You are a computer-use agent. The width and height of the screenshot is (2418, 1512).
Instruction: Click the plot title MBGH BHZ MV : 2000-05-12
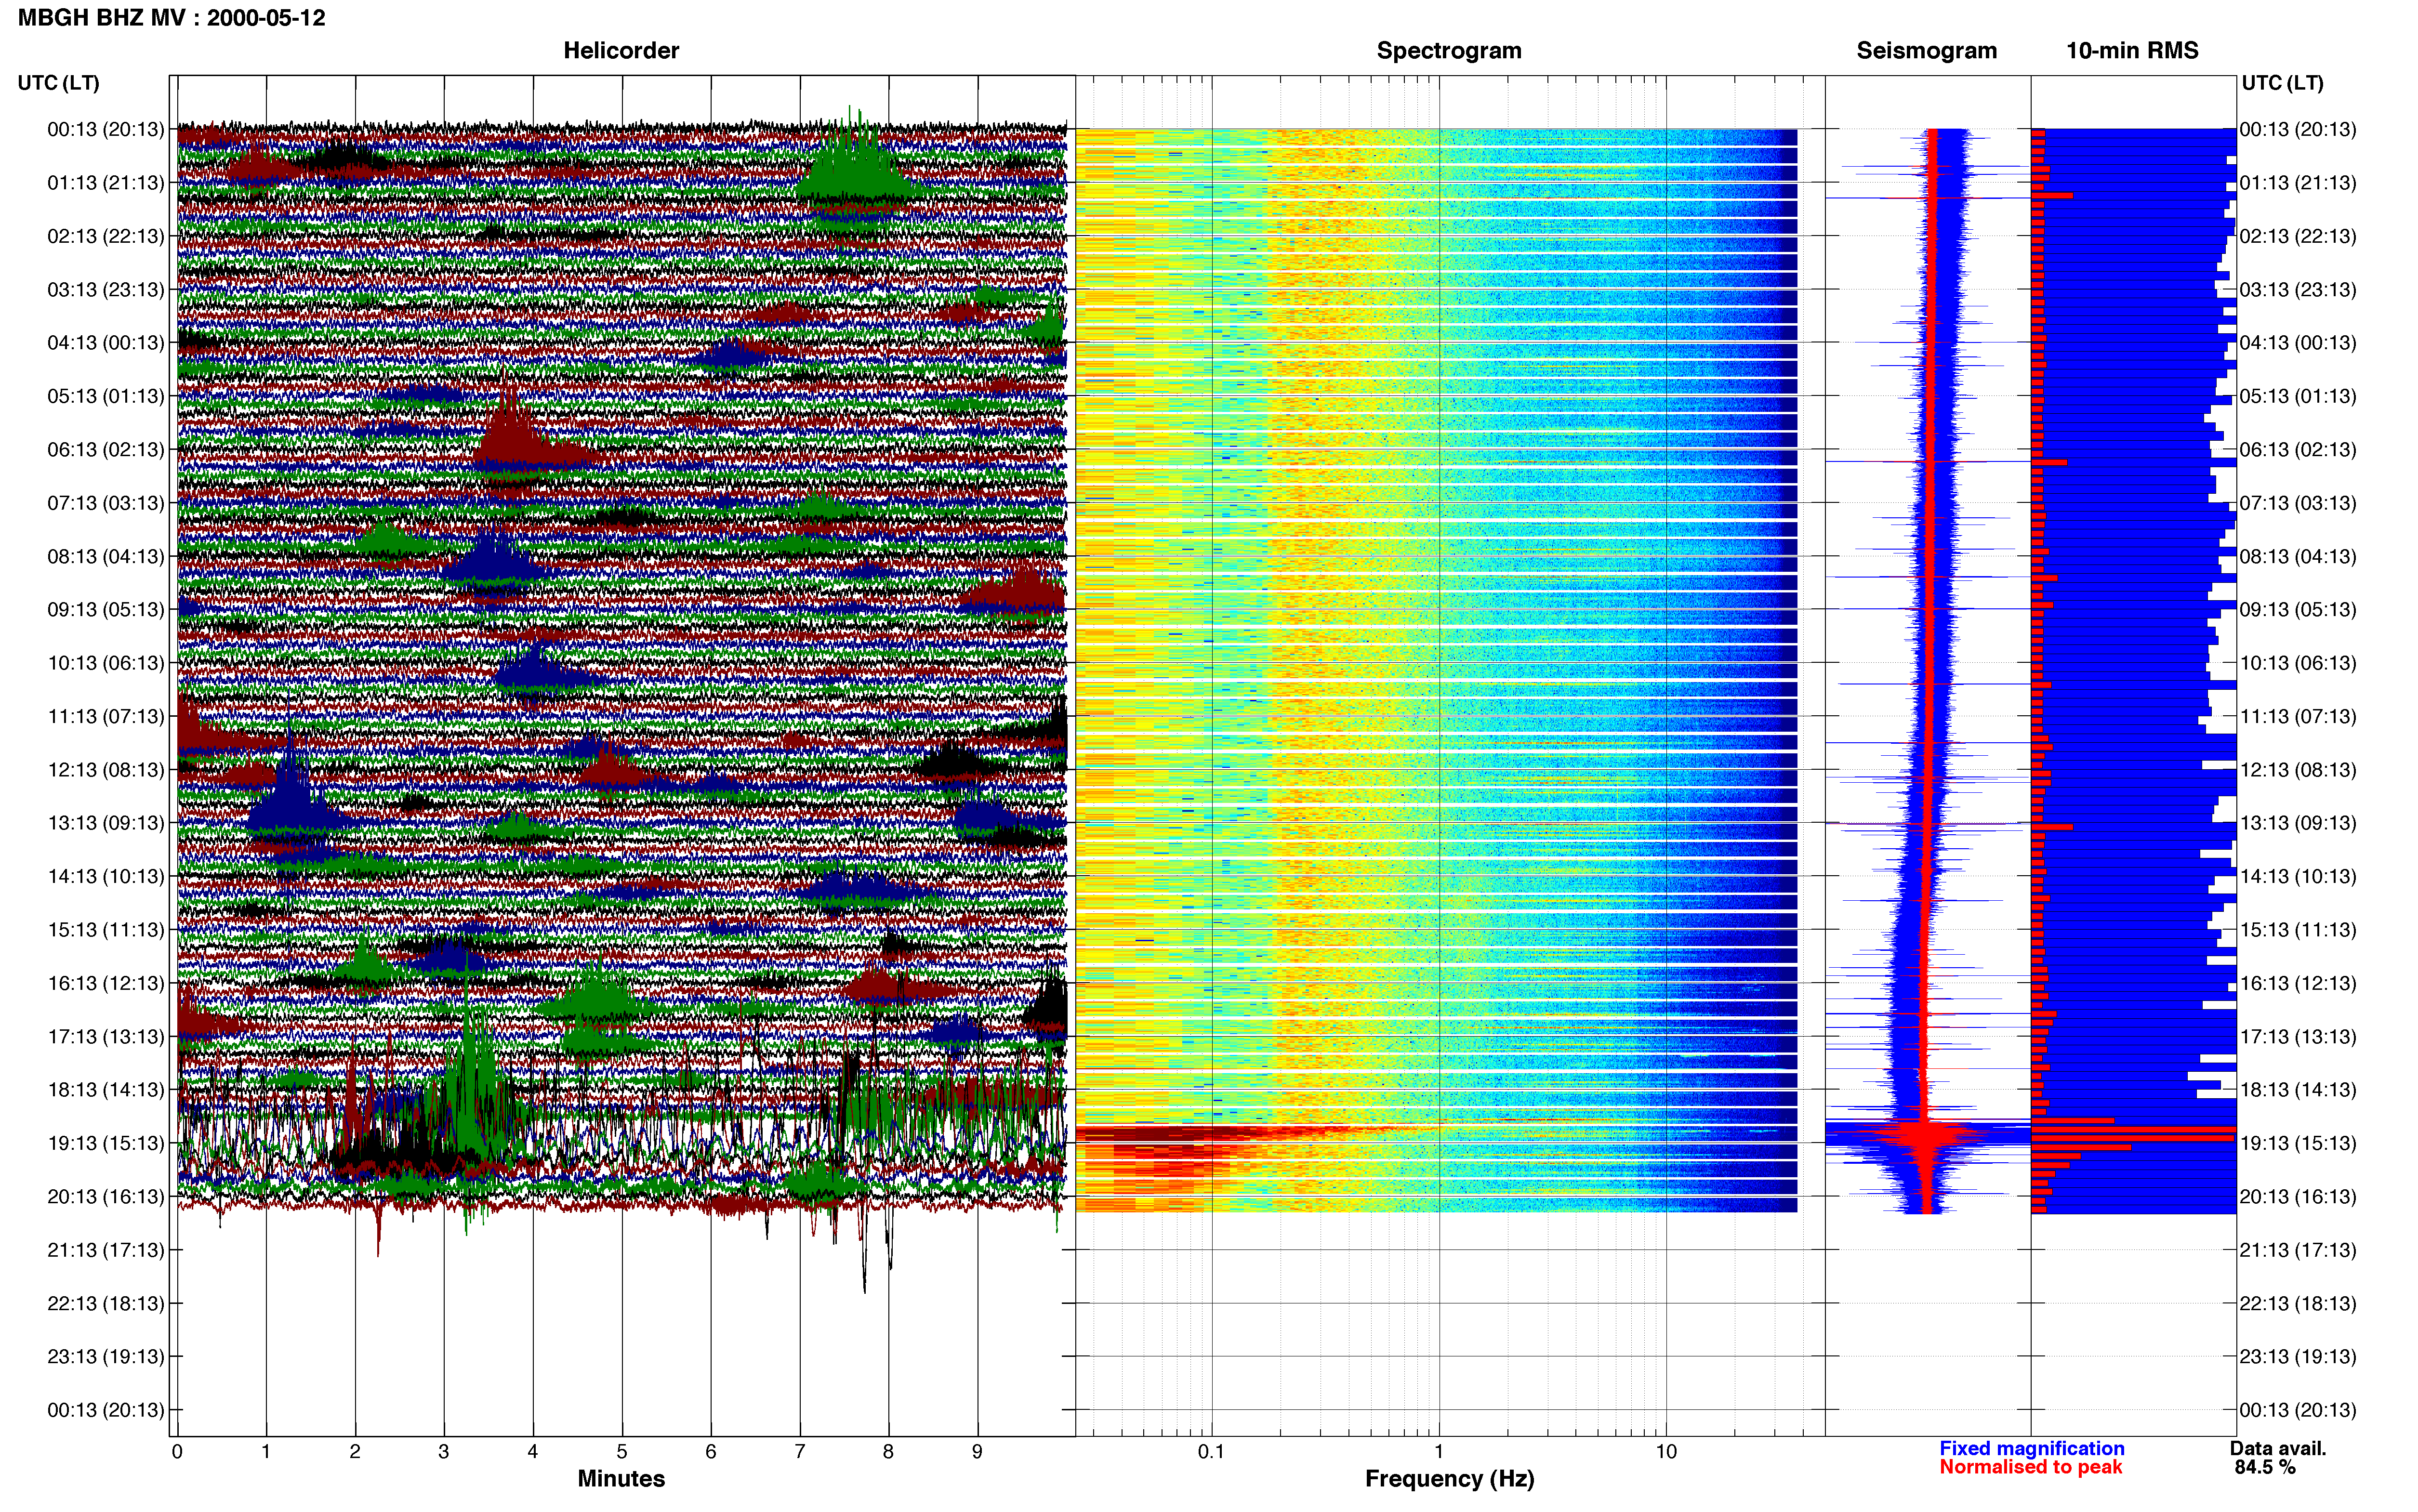coord(171,18)
